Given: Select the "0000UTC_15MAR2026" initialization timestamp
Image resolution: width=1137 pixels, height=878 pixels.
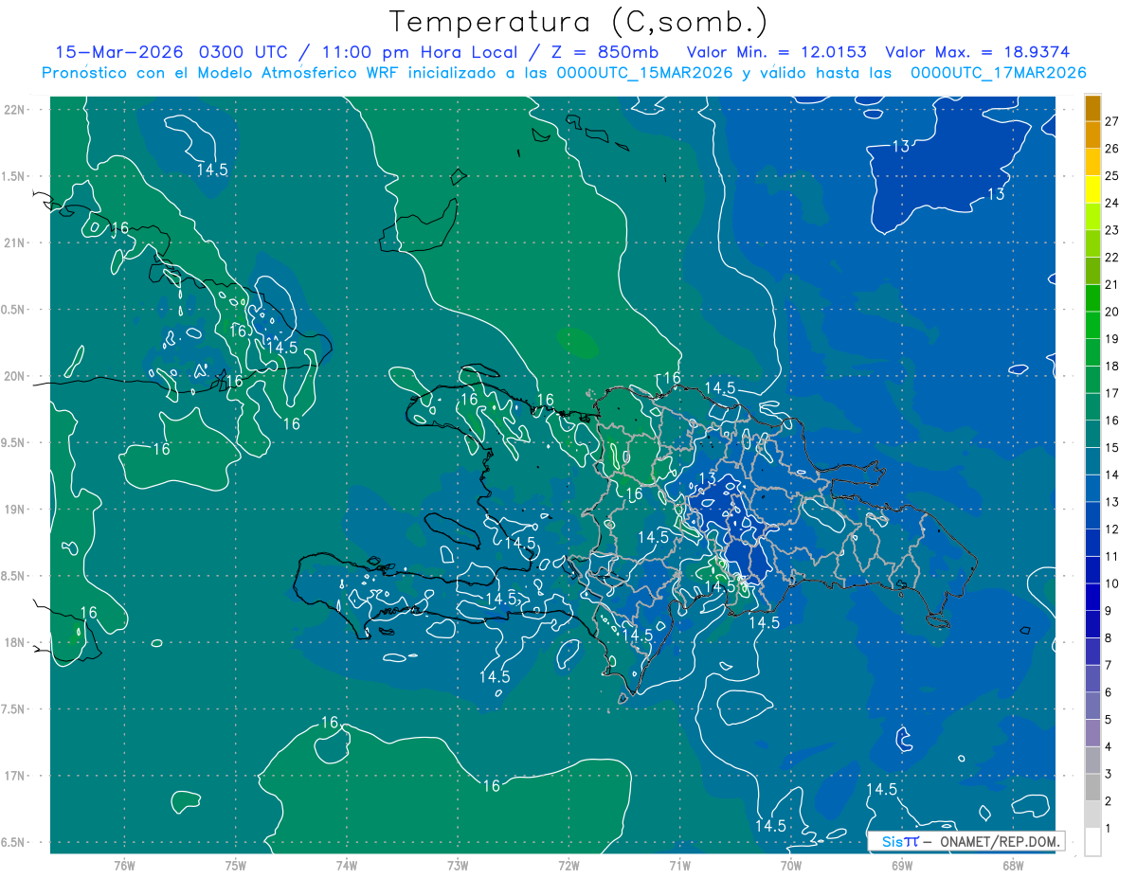Looking at the screenshot, I should click(x=643, y=73).
